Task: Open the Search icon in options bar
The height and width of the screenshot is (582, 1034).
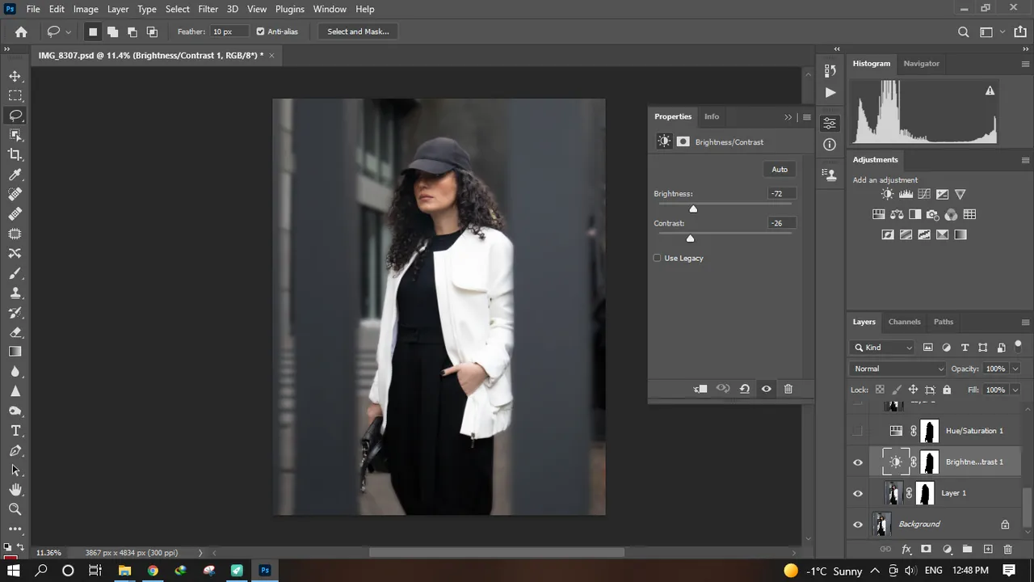Action: [963, 32]
